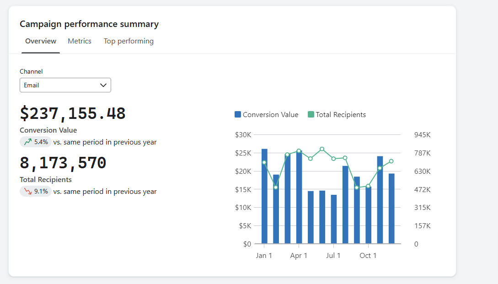This screenshot has width=498, height=284.
Task: Open the Top performing tab
Action: (x=129, y=41)
